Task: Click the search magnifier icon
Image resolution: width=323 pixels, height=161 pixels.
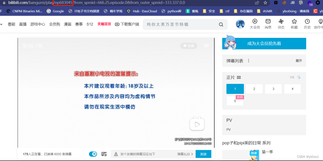Action: [221, 25]
